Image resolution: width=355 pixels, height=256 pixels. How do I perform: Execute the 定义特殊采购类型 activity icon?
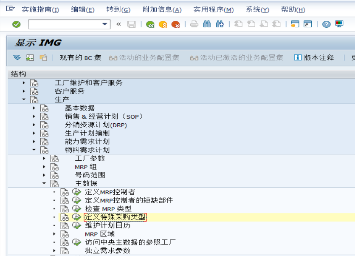(76, 217)
